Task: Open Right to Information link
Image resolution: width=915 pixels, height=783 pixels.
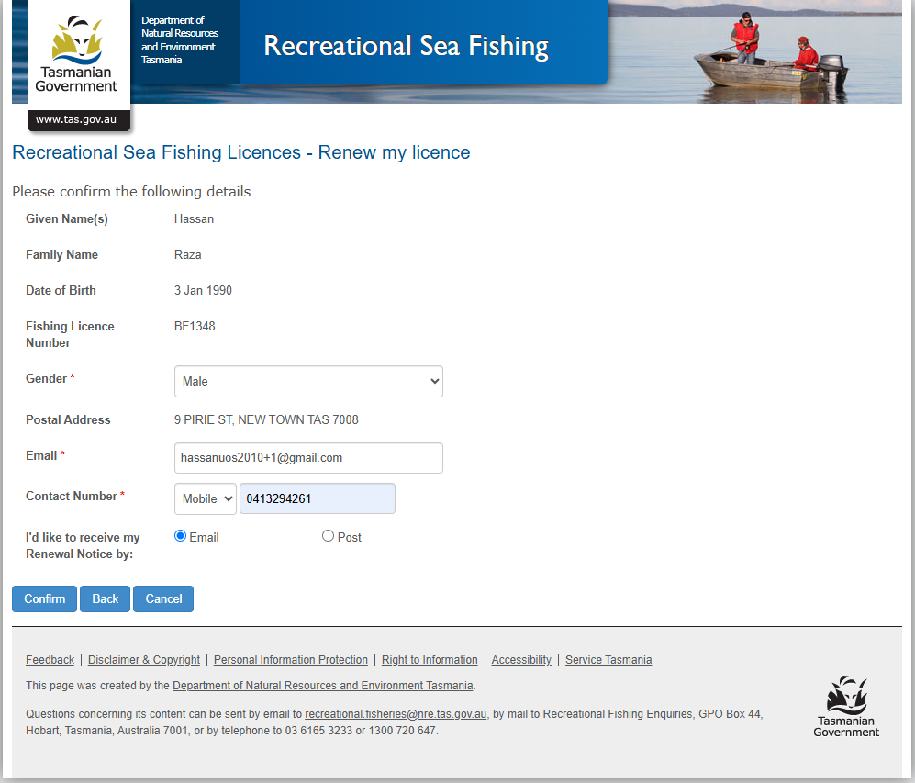Action: pyautogui.click(x=430, y=660)
